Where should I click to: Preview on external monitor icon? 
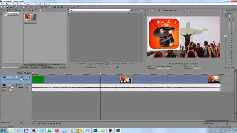[x=152, y=10]
